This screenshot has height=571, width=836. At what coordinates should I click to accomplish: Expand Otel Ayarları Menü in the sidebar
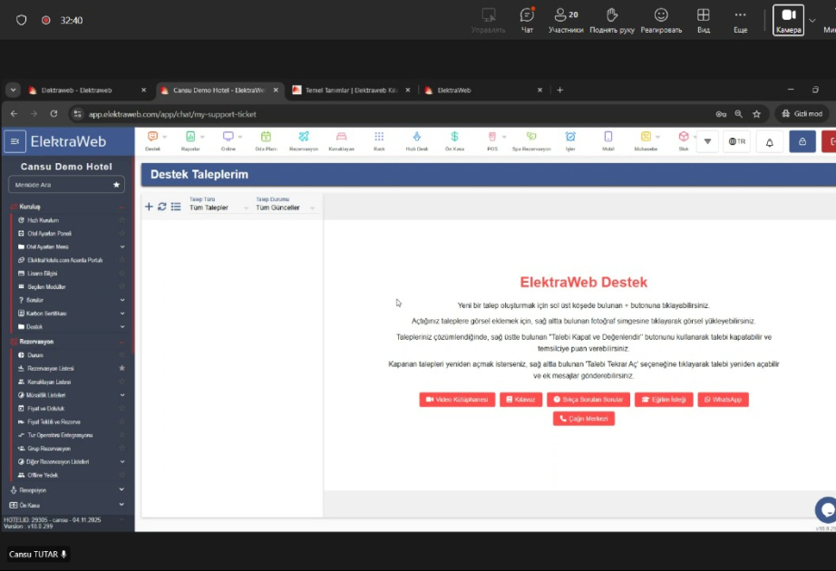[122, 247]
